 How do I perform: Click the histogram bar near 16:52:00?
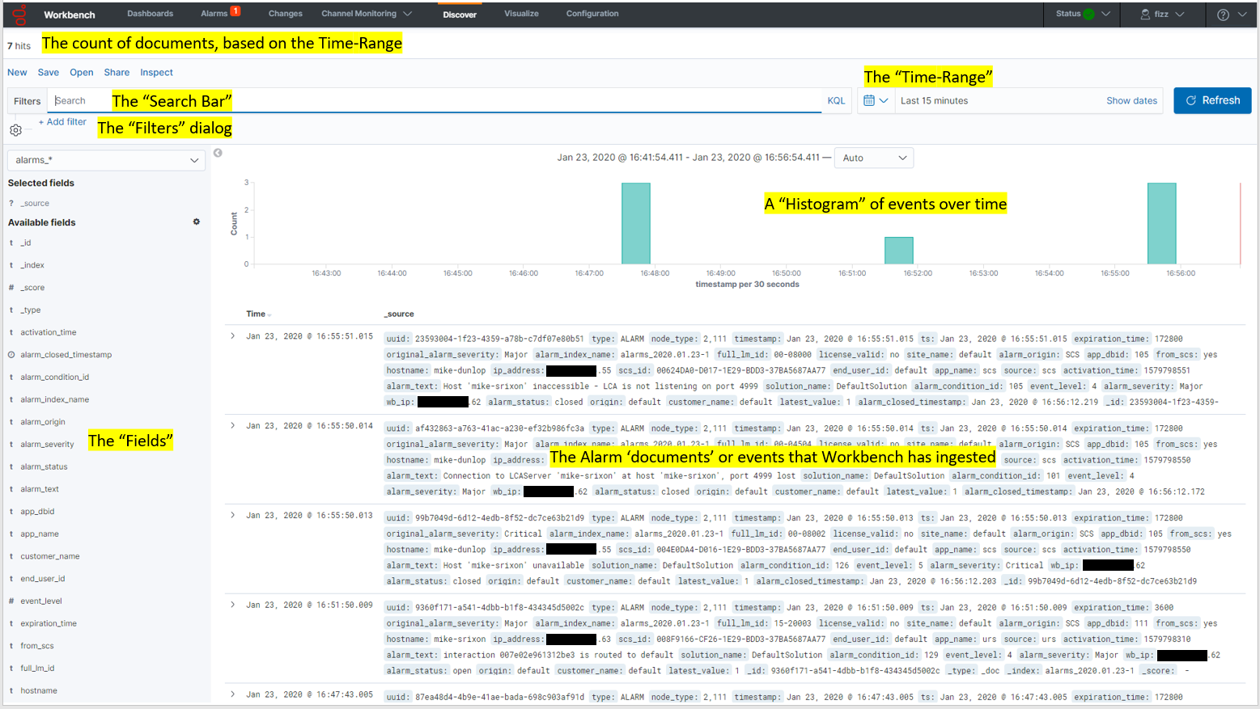899,251
